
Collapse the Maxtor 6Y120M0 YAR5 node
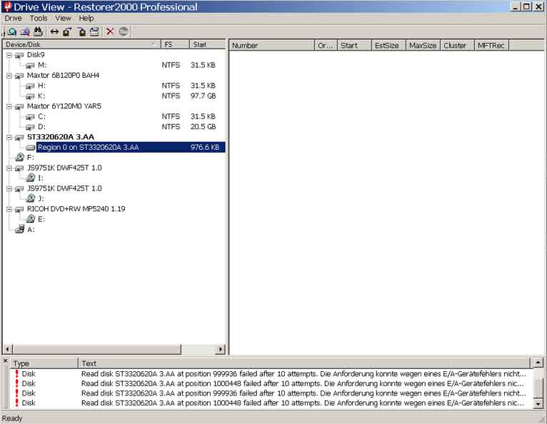(x=9, y=106)
